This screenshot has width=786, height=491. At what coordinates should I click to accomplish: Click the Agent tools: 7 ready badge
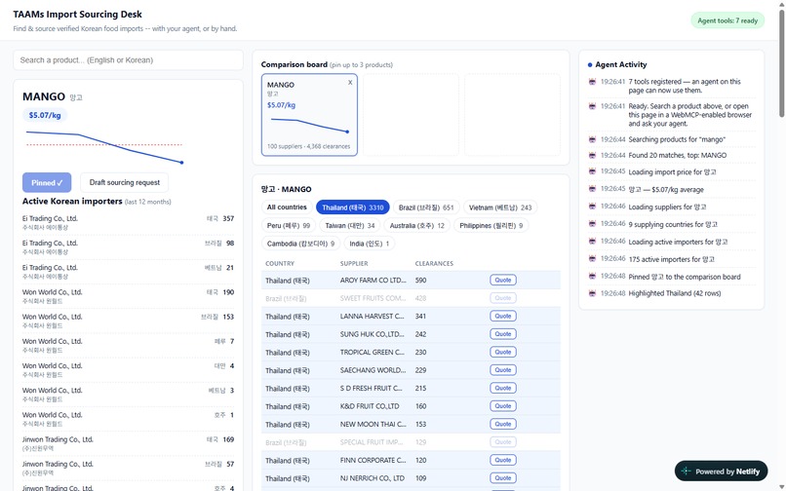click(727, 21)
